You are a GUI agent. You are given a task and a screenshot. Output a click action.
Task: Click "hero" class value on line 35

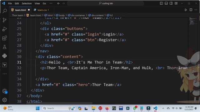[83, 85]
